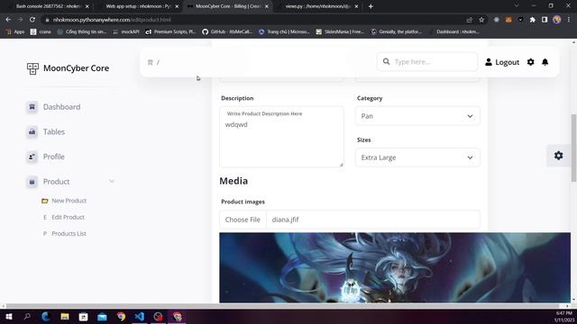
Task: Click the page horizontal scrollbar
Action: pyautogui.click(x=282, y=306)
